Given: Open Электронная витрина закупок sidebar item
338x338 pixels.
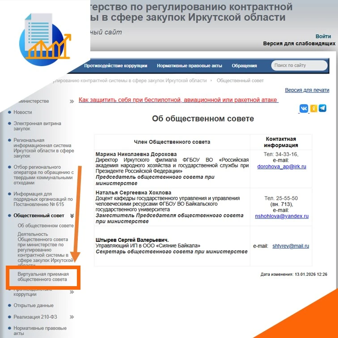Looking at the screenshot, I should pyautogui.click(x=37, y=126).
